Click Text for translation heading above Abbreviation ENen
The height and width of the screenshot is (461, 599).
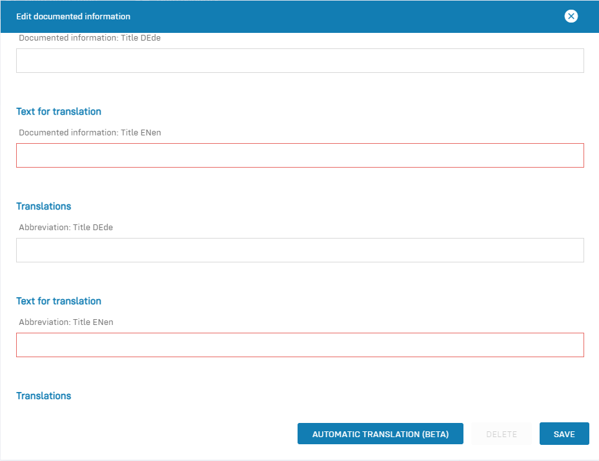pyautogui.click(x=59, y=301)
